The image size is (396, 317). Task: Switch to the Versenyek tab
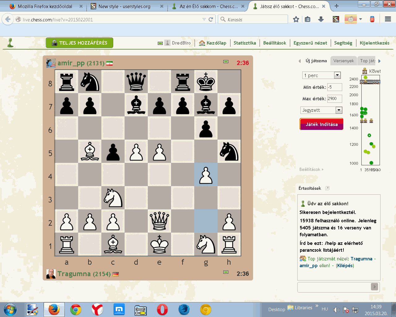[x=343, y=61]
